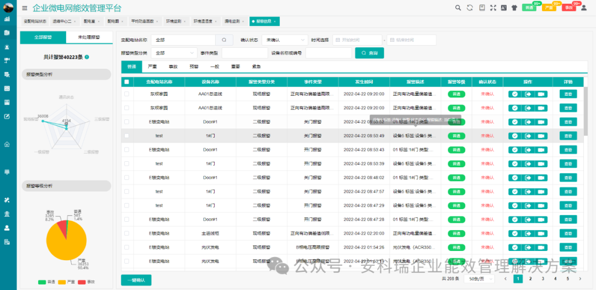Click the refresh icon in top bar
The height and width of the screenshot is (290, 596).
point(470,8)
